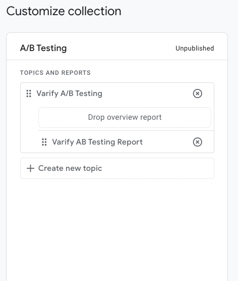Click indent area left of Drop overview report
This screenshot has width=238, height=281.
(x=30, y=117)
